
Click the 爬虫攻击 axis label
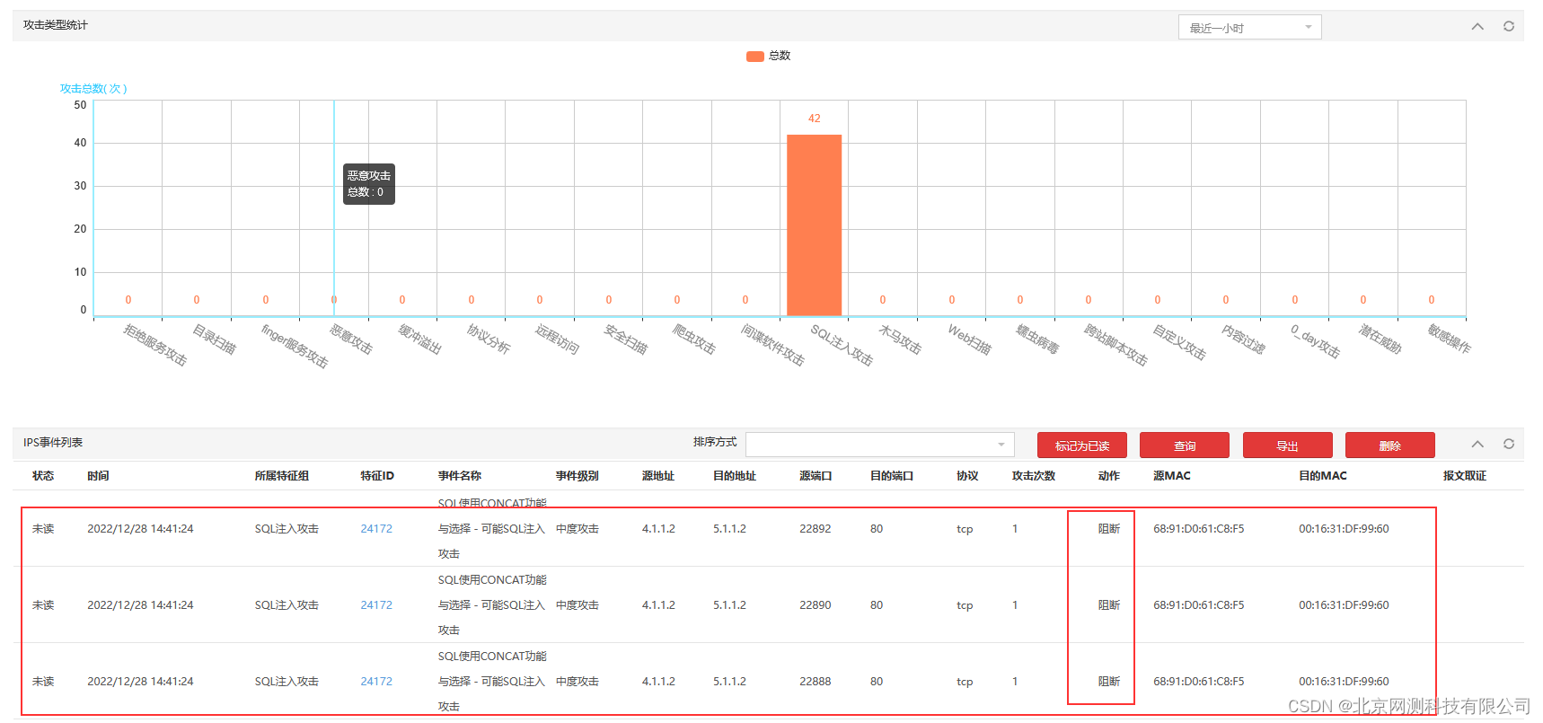click(694, 339)
